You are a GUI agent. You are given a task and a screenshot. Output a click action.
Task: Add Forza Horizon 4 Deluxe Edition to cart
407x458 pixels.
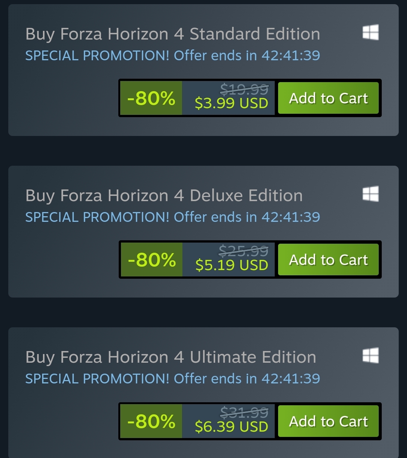click(328, 260)
